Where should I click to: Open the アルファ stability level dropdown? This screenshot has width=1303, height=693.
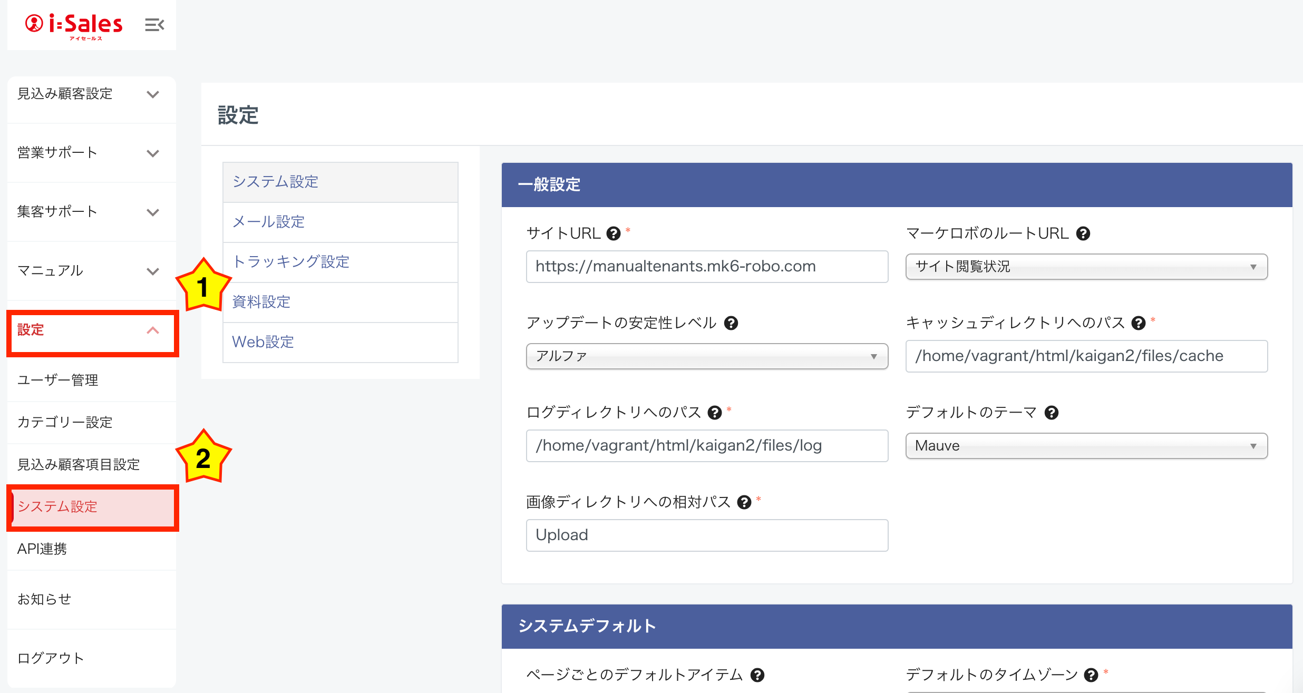(706, 356)
